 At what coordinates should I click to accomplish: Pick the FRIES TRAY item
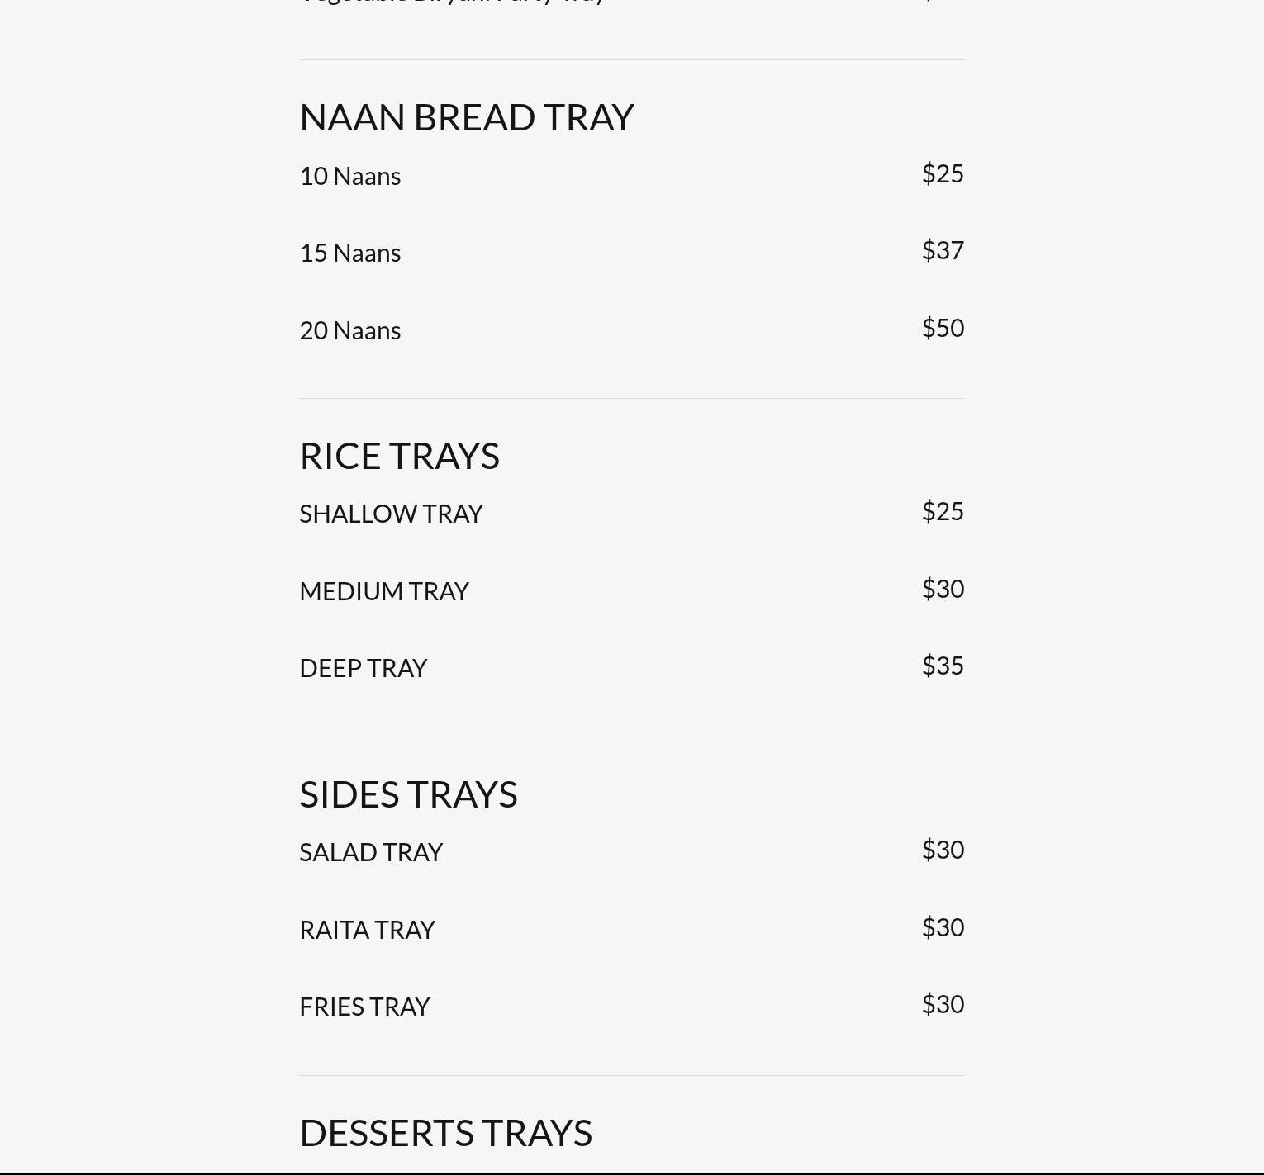(364, 1007)
